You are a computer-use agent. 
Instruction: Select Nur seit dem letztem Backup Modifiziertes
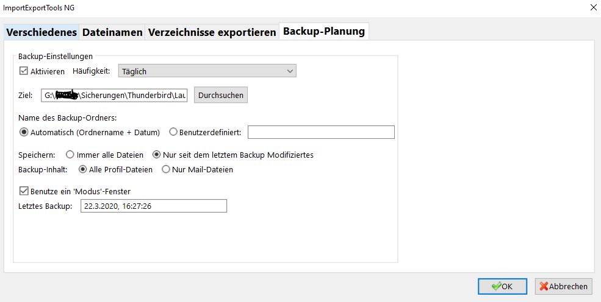point(156,155)
